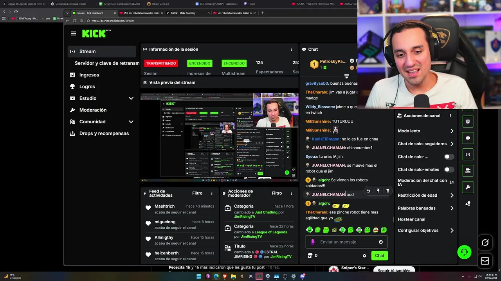Open Moderación in the sidebar

[93, 110]
